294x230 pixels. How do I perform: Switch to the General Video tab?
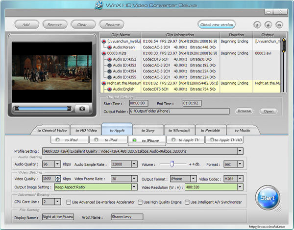point(52,130)
